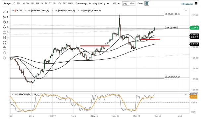The height and width of the screenshot is (121, 207).
Task: Toggle visibility of MA (200, Close, 0)
Action: [29, 11]
